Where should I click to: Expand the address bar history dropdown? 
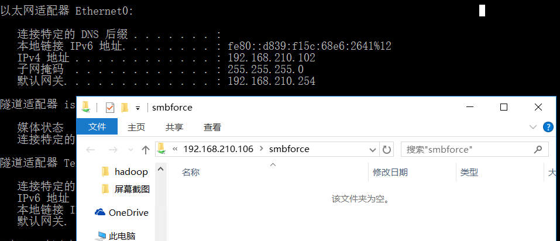[373, 150]
